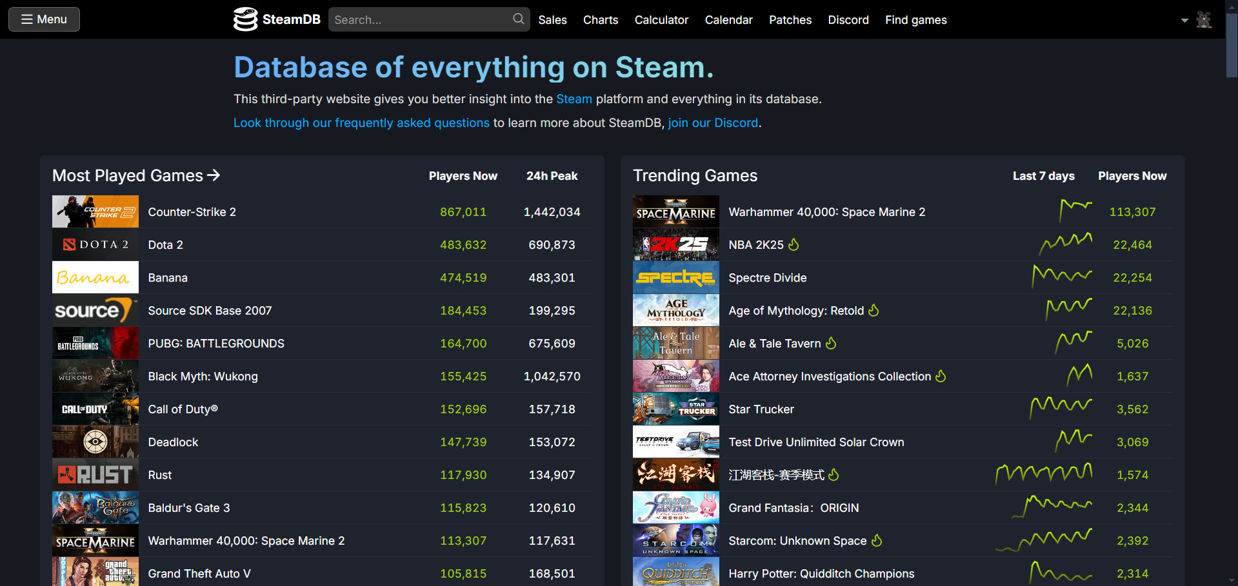1238x586 pixels.
Task: Click the search magnifier icon
Action: pyautogui.click(x=518, y=19)
